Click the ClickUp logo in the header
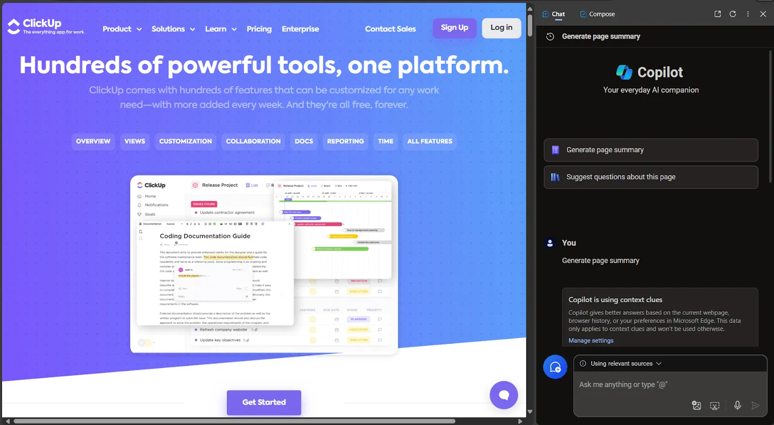Viewport: 774px width, 425px height. pyautogui.click(x=46, y=26)
